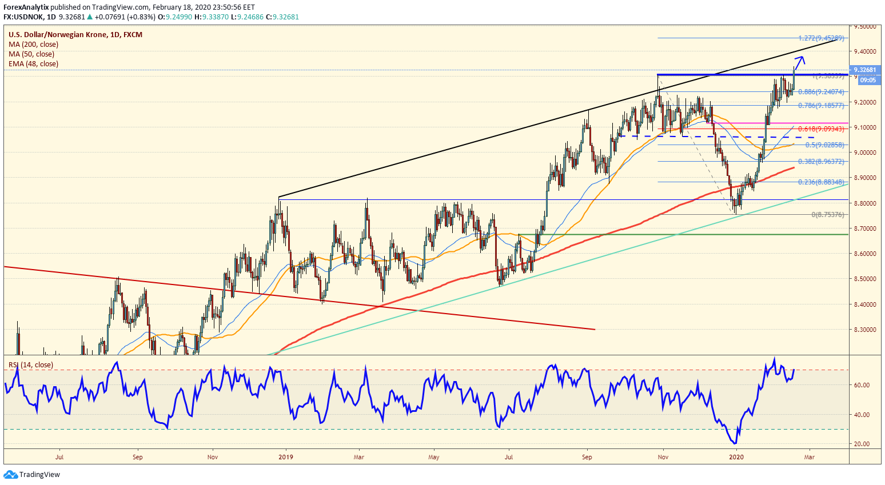Click the 0.5(9.02858) Fibonacci level label
885x485 pixels.
(x=824, y=145)
